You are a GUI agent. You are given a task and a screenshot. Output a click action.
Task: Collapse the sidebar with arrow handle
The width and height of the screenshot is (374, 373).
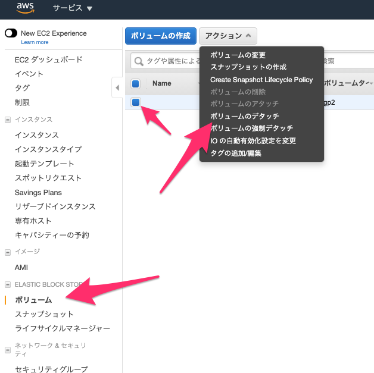pos(117,87)
